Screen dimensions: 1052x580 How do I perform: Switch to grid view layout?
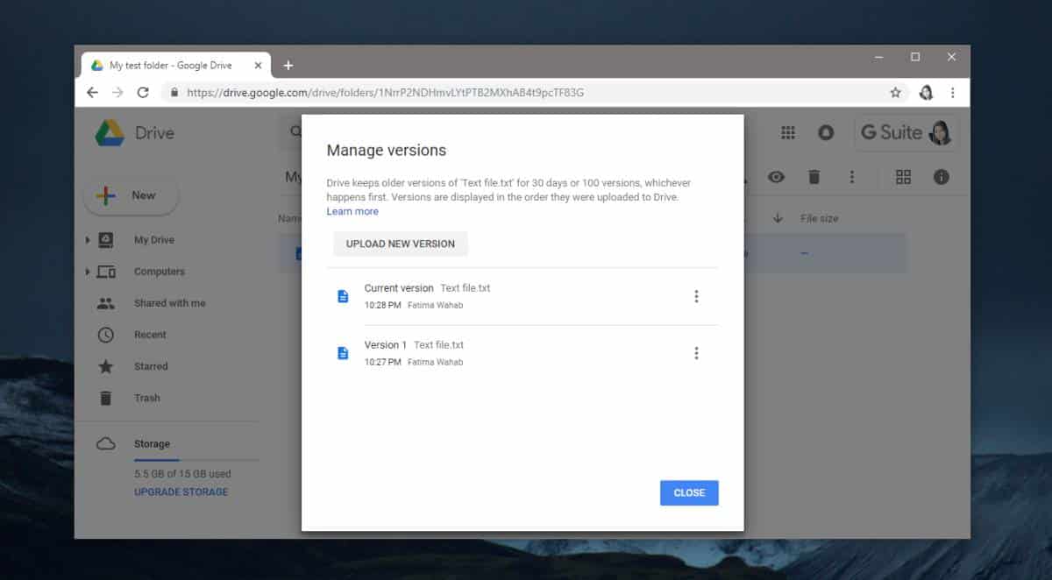pos(903,176)
